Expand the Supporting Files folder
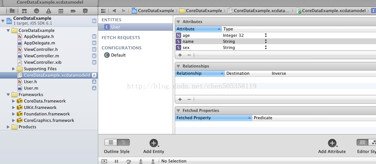Image resolution: width=376 pixels, height=164 pixels. (13, 69)
